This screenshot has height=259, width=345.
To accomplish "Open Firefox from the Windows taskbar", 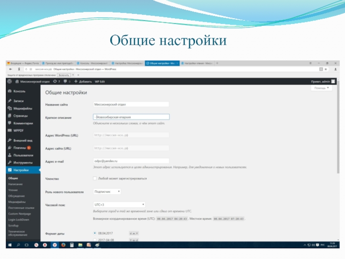I will click(x=63, y=245).
